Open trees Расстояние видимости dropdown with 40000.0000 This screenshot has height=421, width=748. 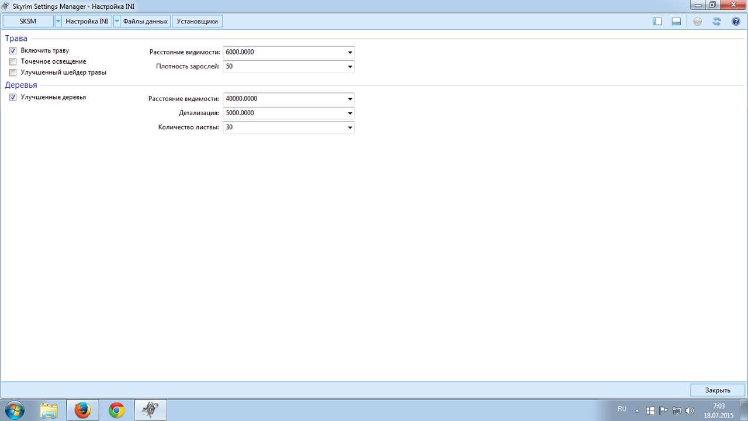(x=350, y=99)
